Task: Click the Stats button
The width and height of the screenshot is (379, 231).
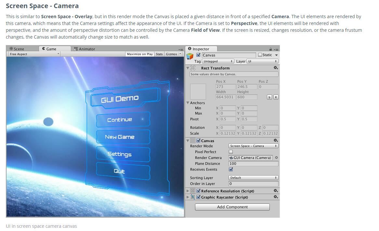Action: [x=159, y=54]
